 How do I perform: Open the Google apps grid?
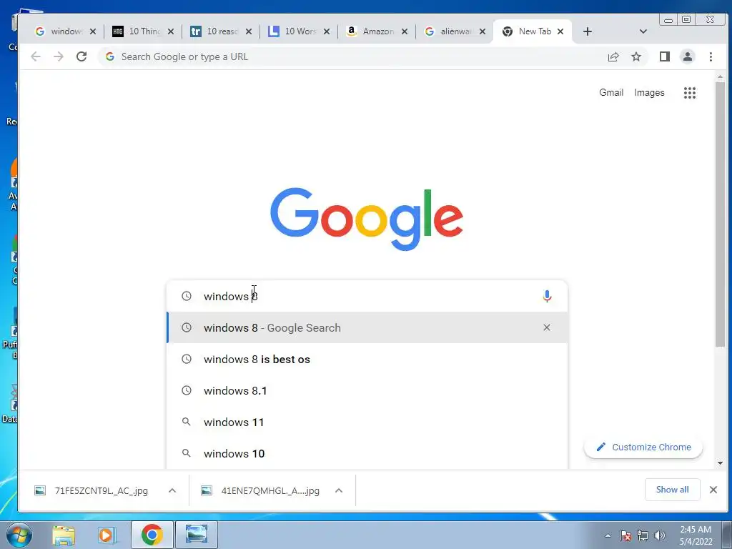[x=690, y=92]
